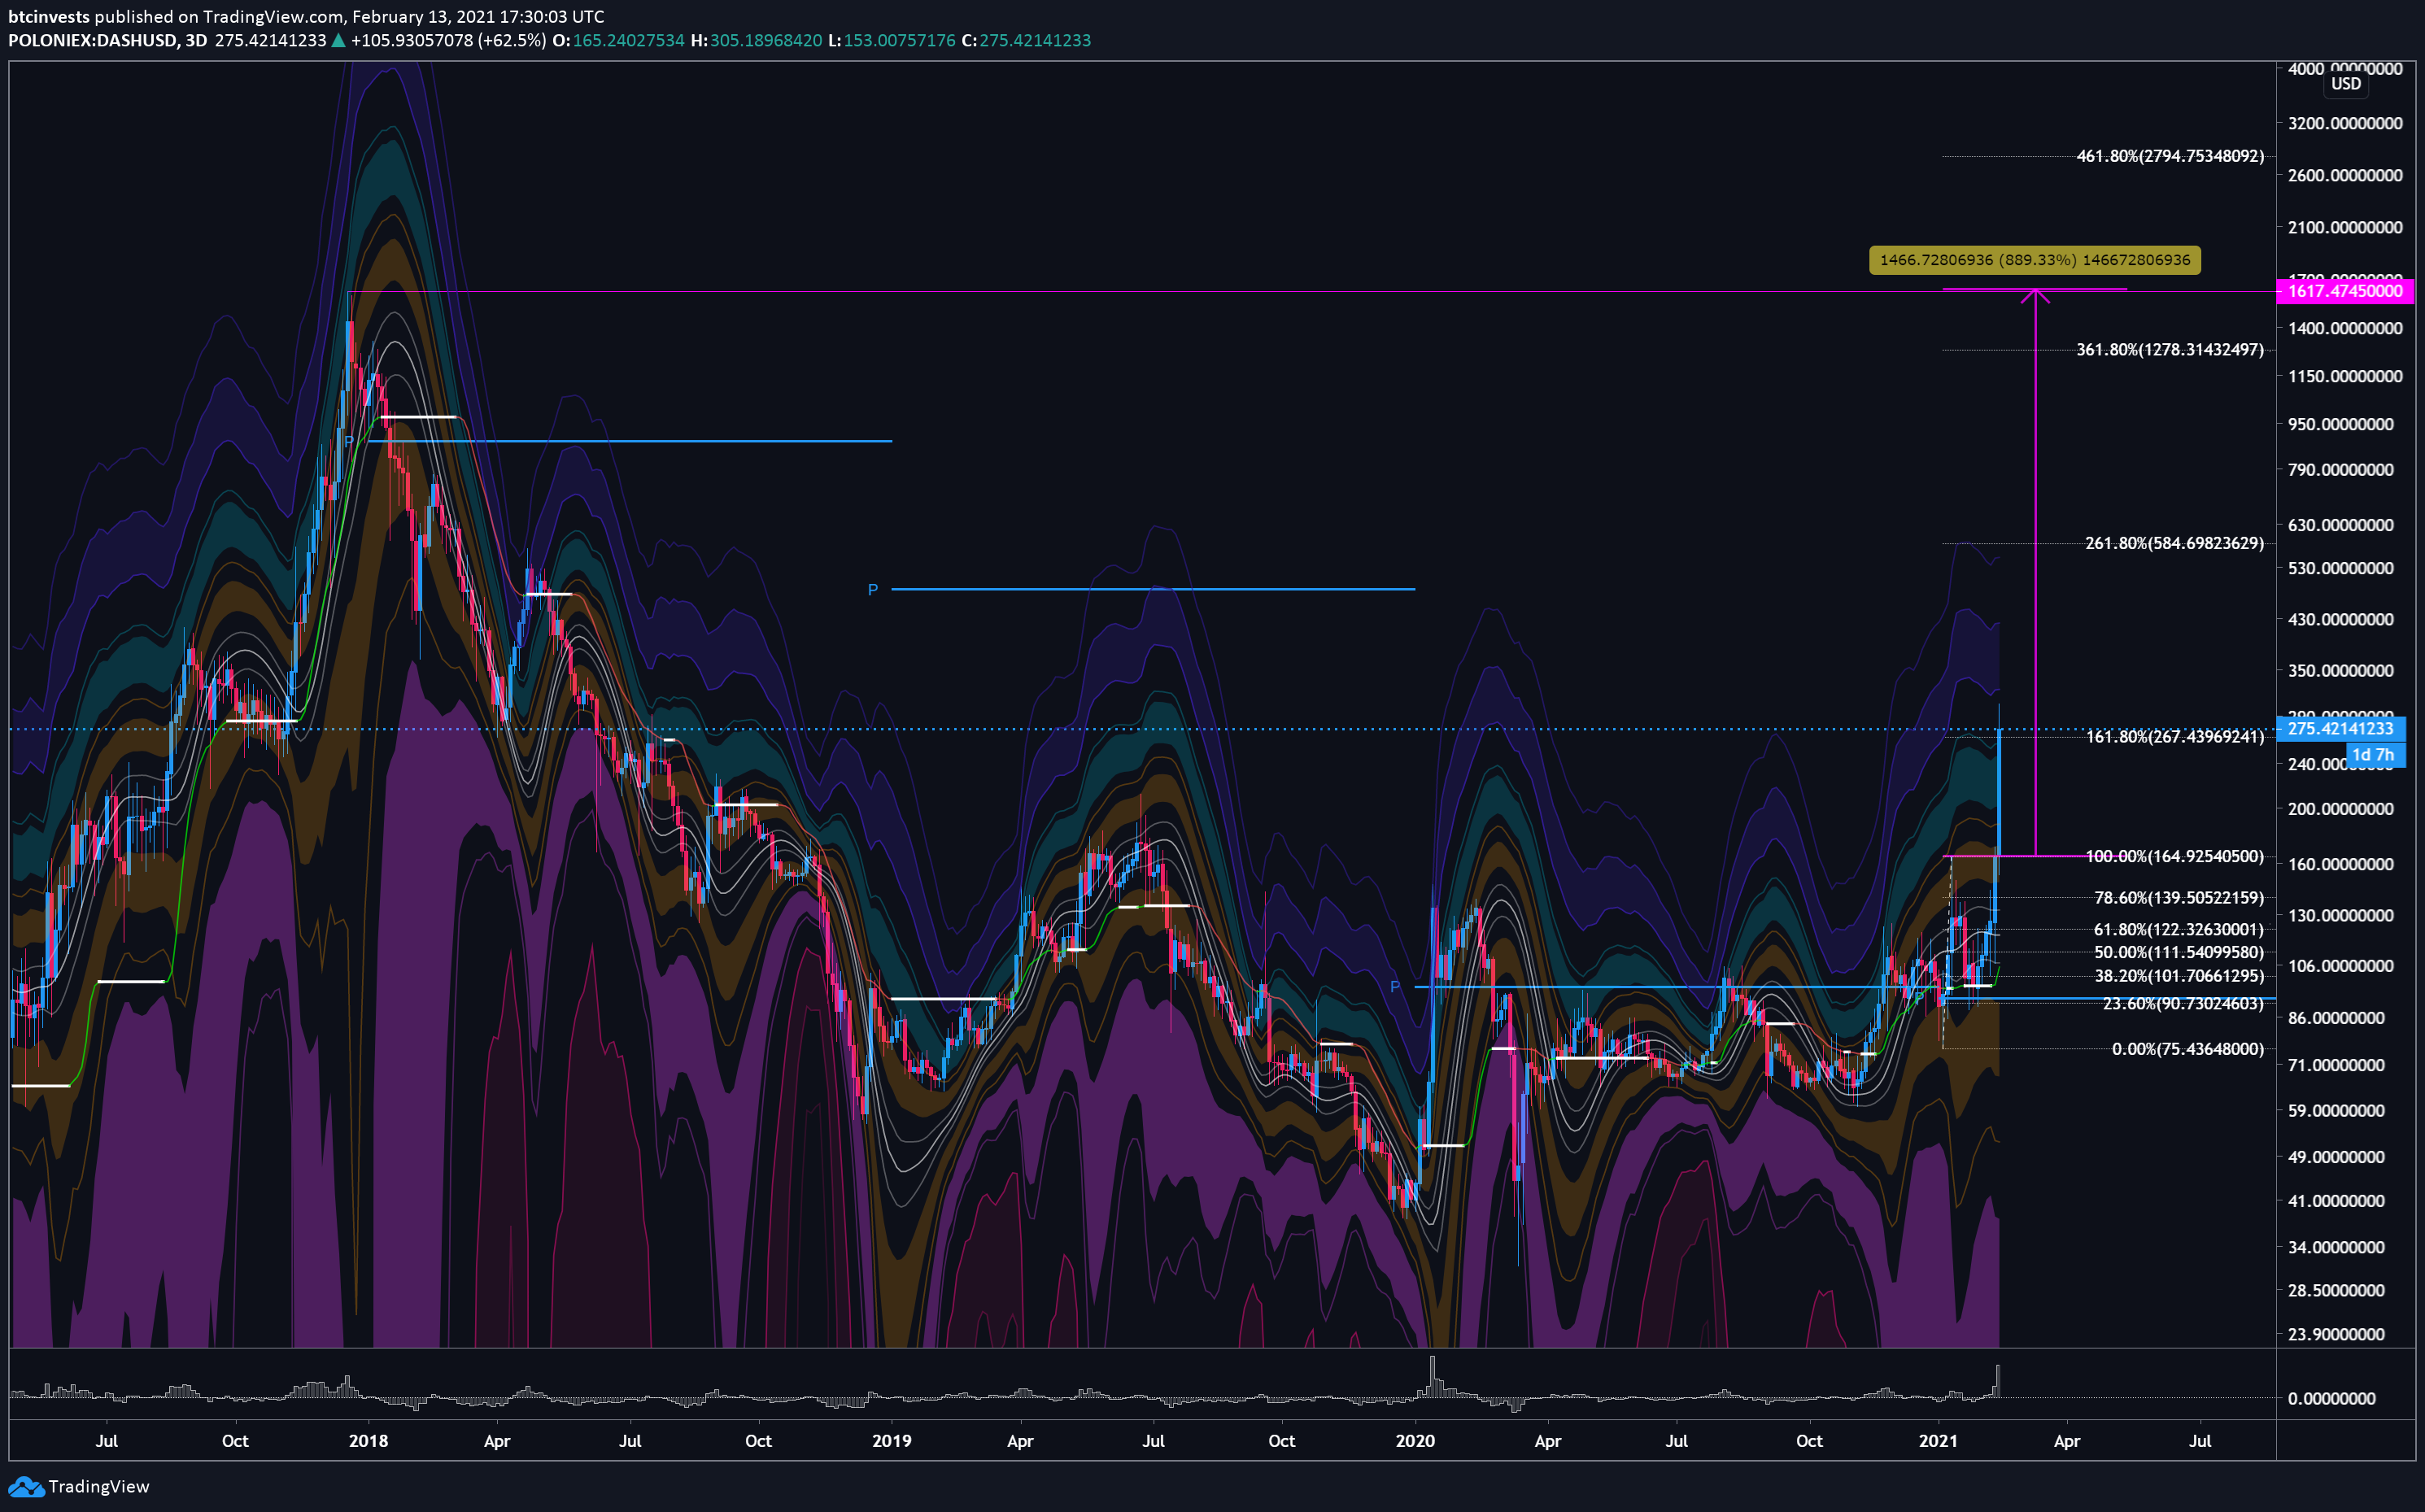
Task: Click the 430.00000000 price axis tick
Action: click(x=2341, y=620)
